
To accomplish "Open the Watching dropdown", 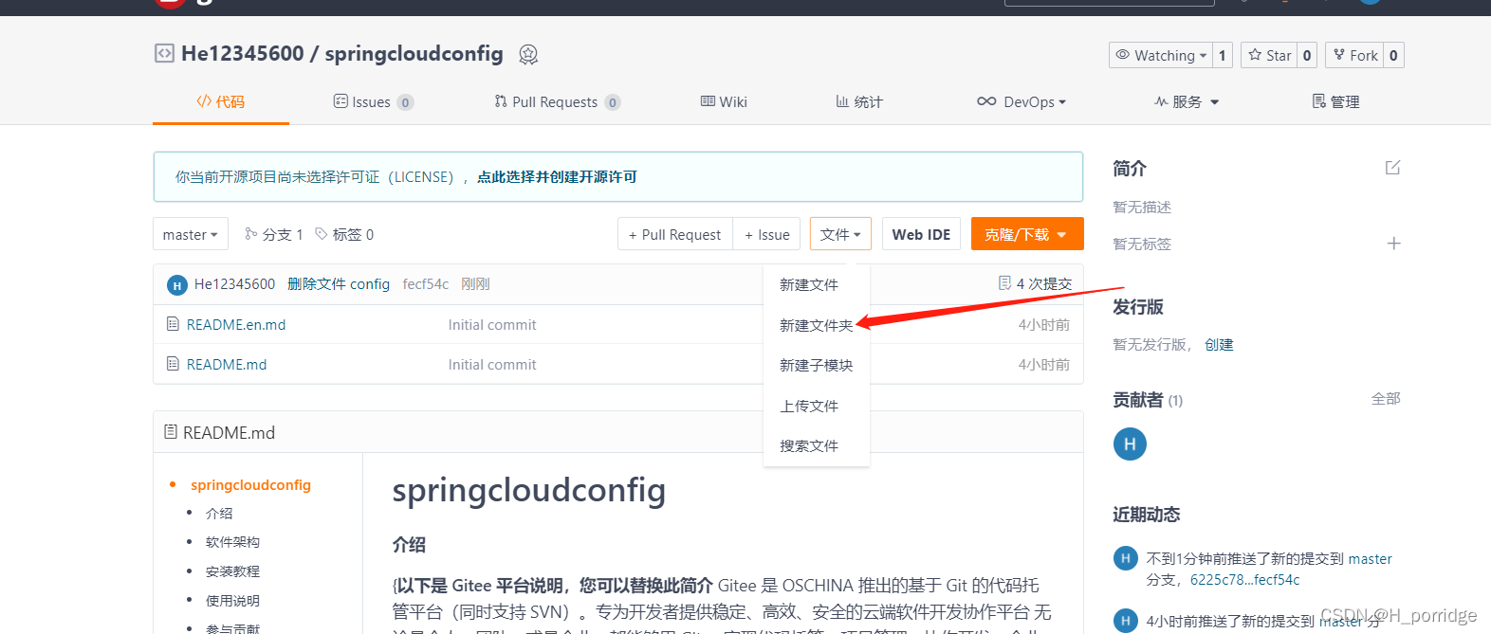I will tap(1161, 55).
